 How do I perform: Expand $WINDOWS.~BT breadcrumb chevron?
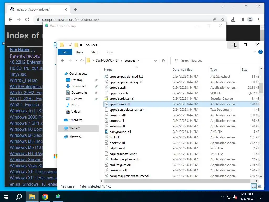[x=121, y=60]
